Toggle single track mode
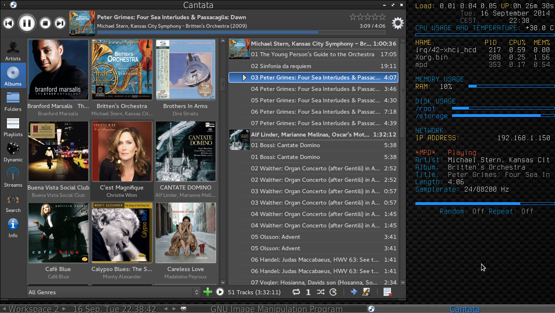This screenshot has width=555, height=313. click(308, 292)
